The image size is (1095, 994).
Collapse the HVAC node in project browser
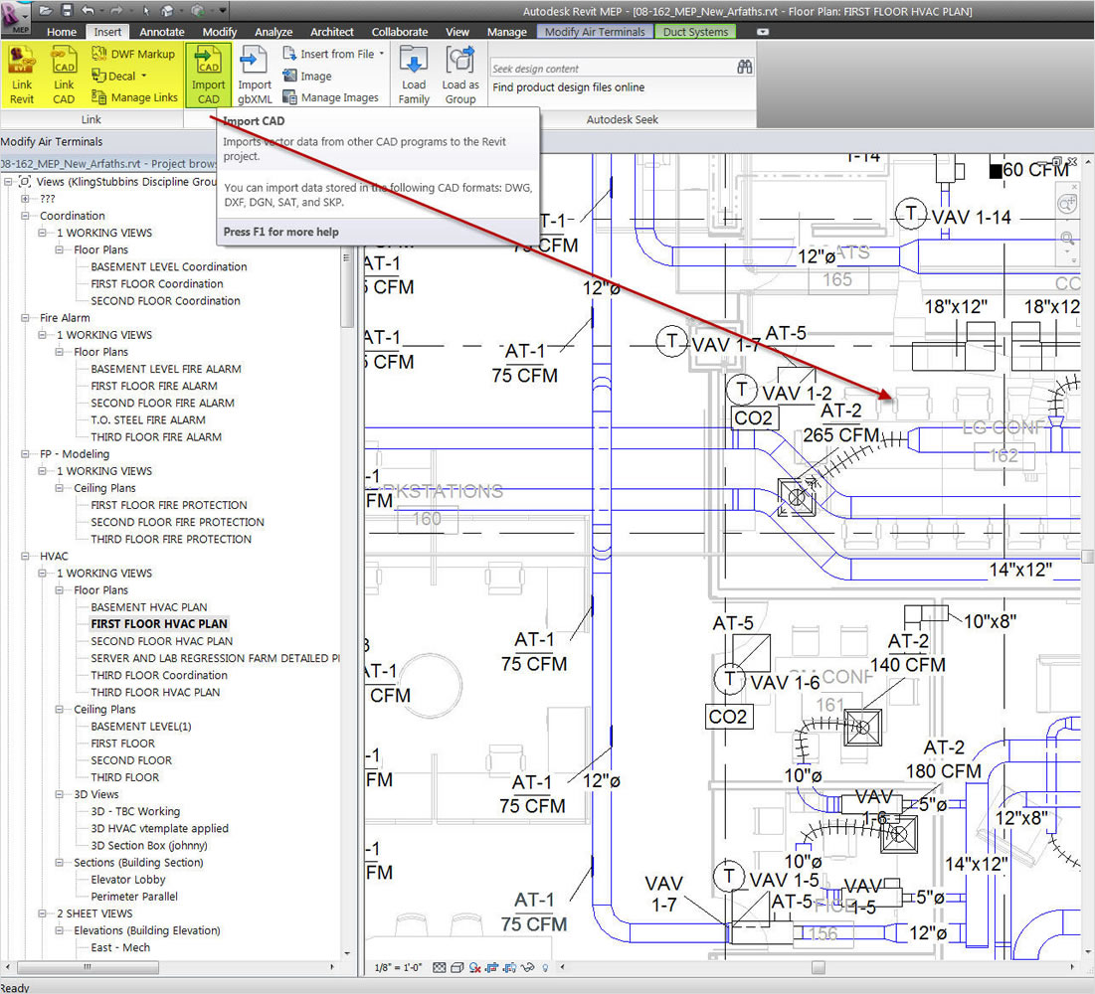pyautogui.click(x=27, y=557)
